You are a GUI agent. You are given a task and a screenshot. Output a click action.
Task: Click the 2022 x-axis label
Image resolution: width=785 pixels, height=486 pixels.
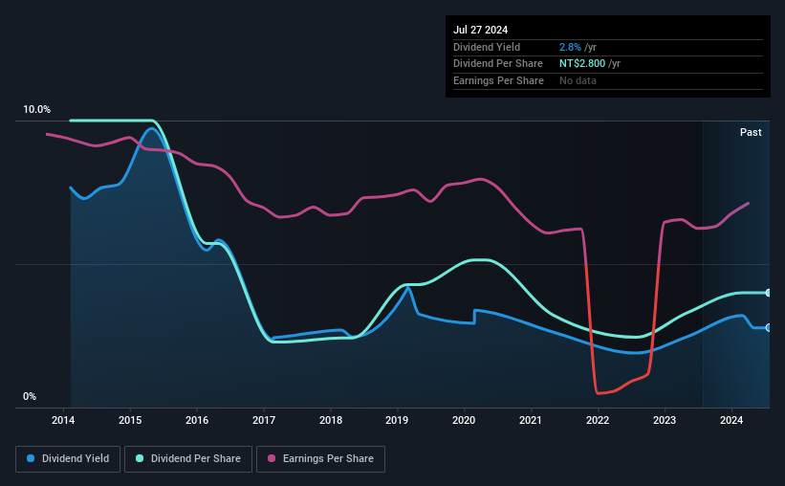598,420
